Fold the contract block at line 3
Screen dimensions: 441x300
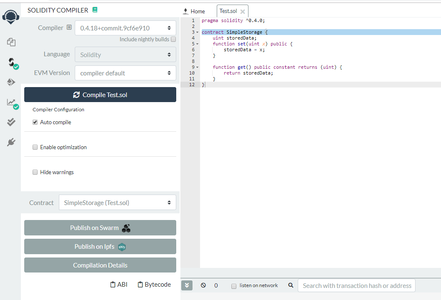point(198,32)
